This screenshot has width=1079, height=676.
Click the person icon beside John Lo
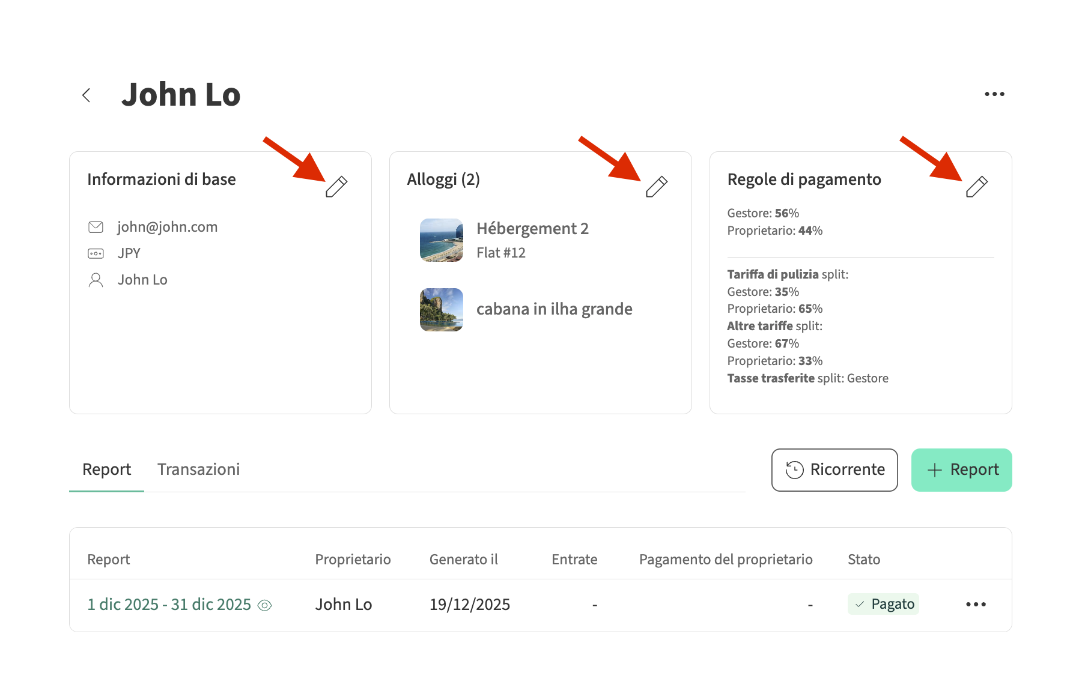(96, 280)
